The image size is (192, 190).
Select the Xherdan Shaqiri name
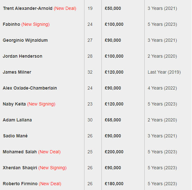click(x=20, y=168)
